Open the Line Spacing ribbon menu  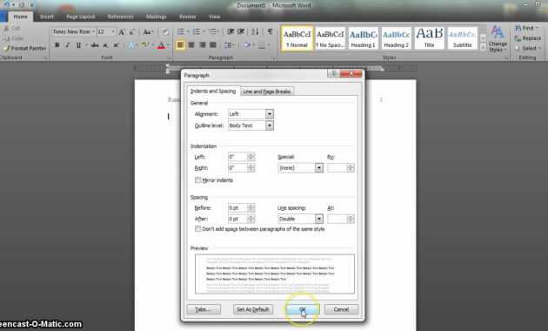click(229, 45)
